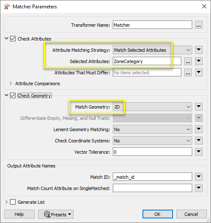211x223 pixels.
Task: Click the arrow menu beside Match Geometry
Action: (198, 107)
